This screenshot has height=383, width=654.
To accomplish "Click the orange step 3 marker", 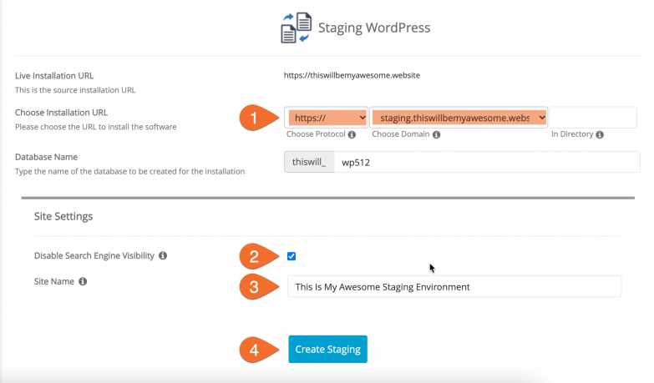I will click(x=255, y=286).
